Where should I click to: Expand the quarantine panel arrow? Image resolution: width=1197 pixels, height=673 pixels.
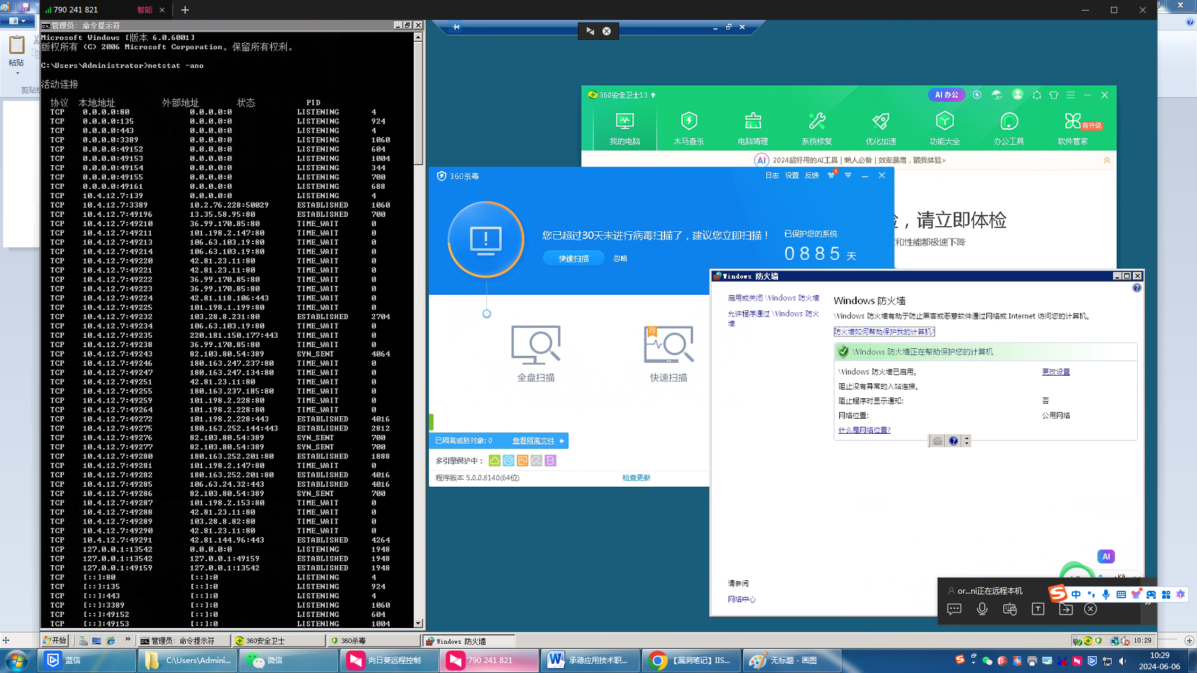click(562, 441)
